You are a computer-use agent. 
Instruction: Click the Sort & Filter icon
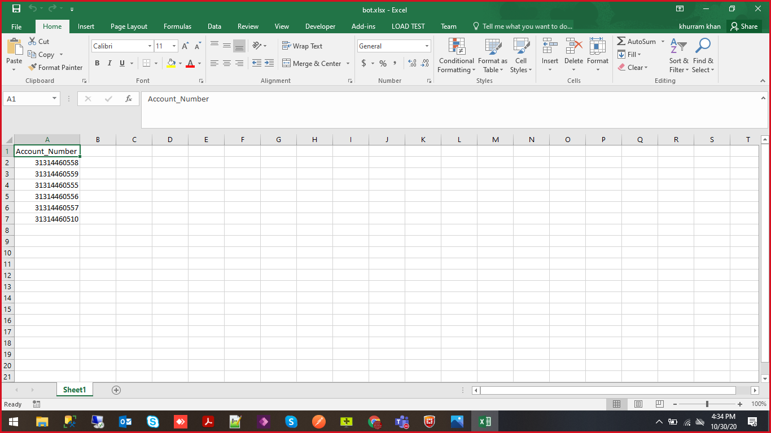678,47
